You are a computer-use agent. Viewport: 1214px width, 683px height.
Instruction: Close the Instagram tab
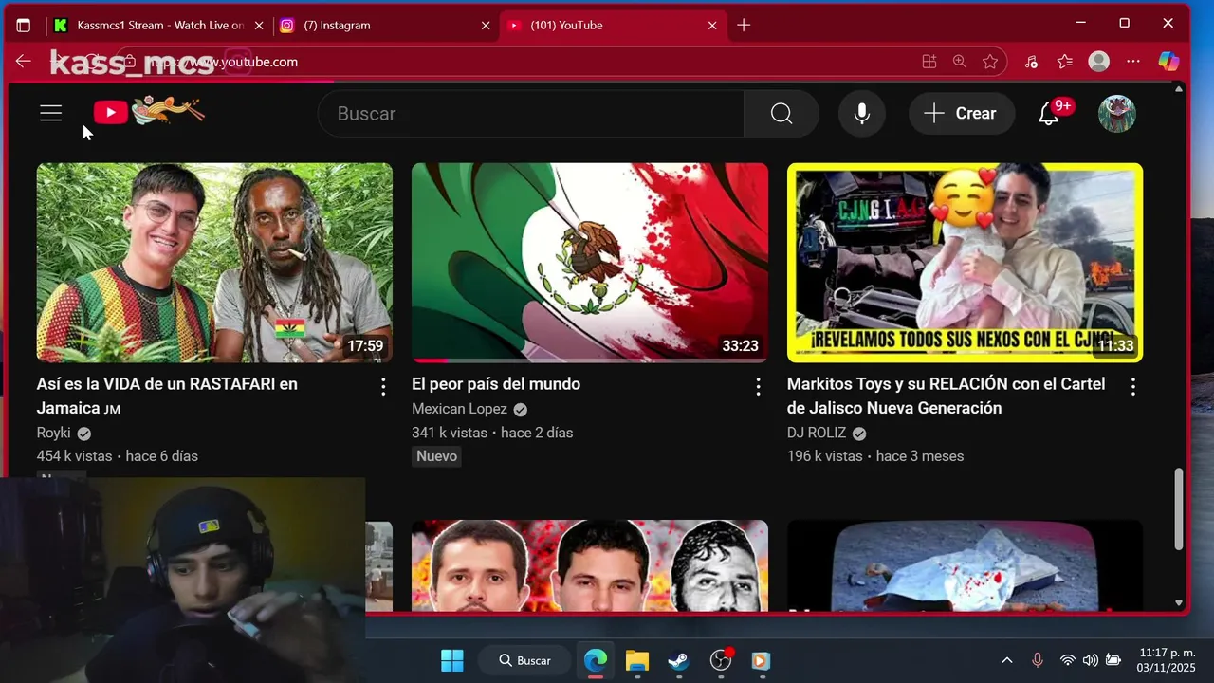tap(486, 26)
